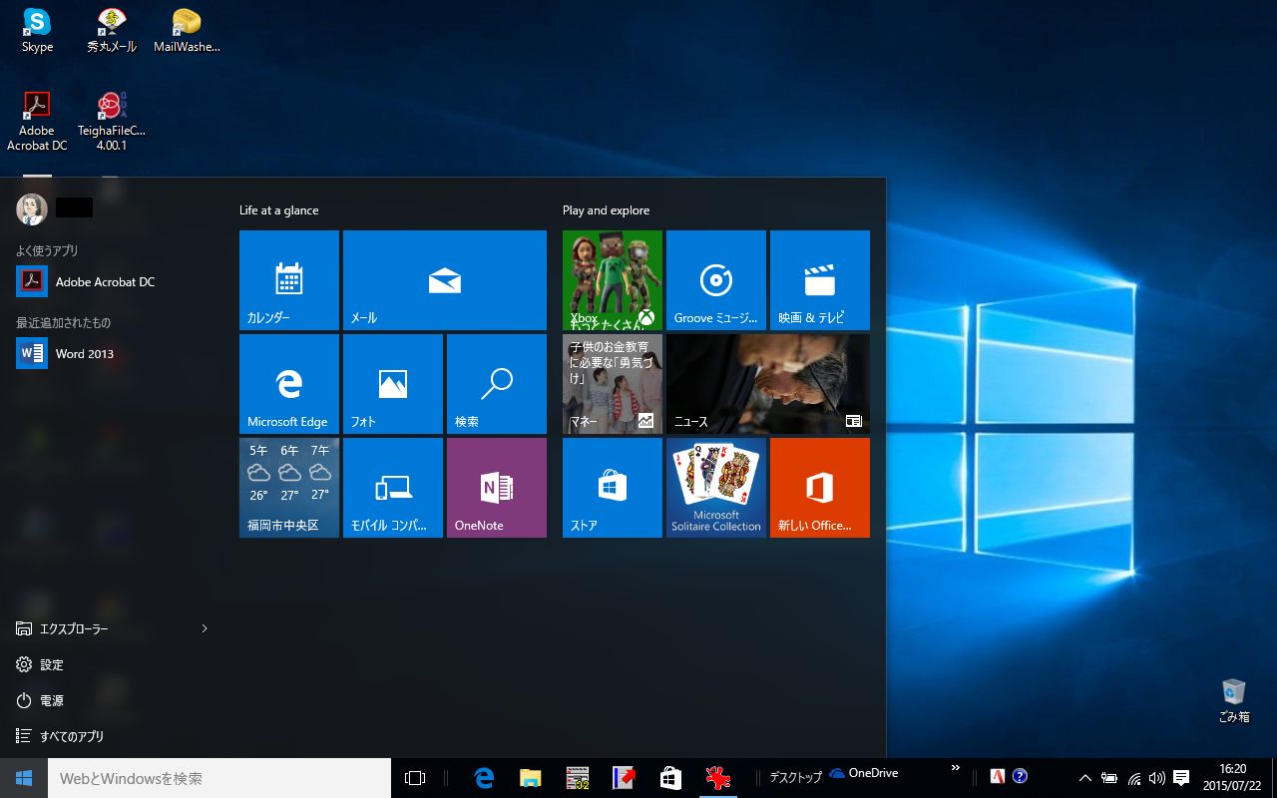Open the OneNote tile
The image size is (1277, 798).
[497, 488]
